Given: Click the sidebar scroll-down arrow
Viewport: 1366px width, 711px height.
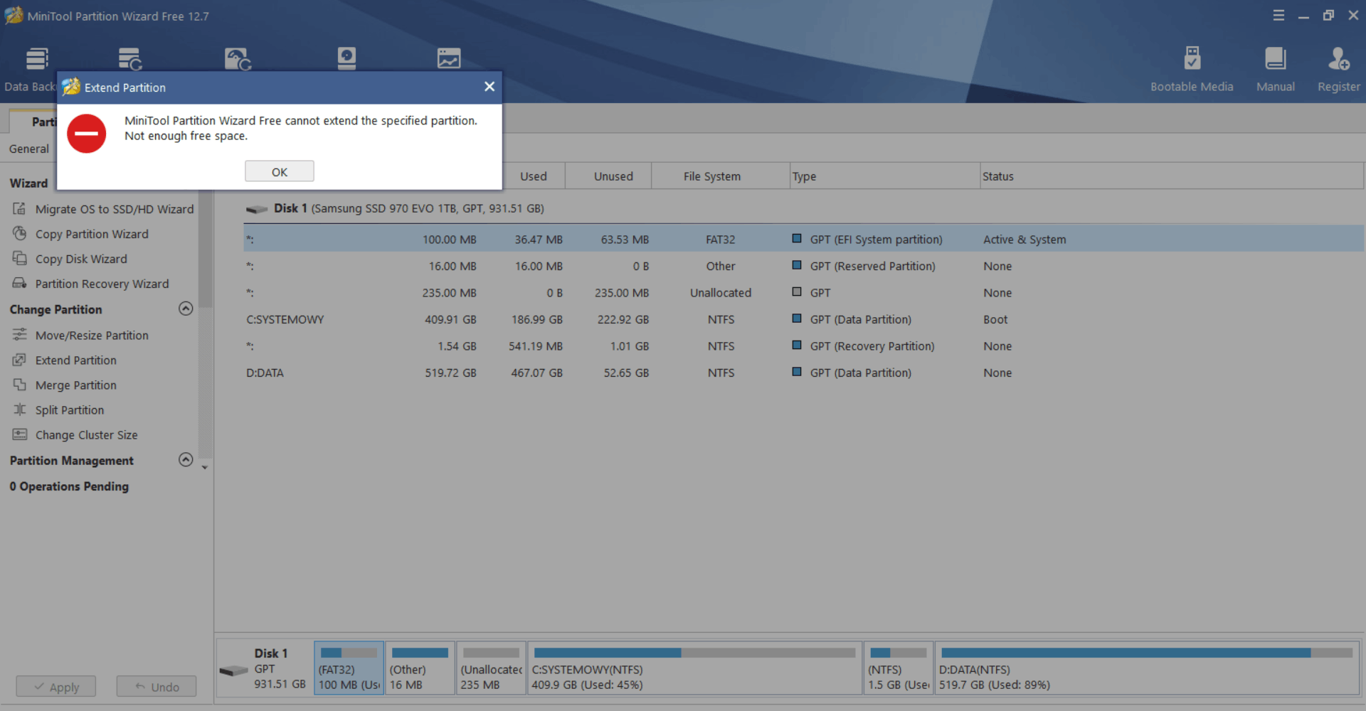Looking at the screenshot, I should pos(205,468).
